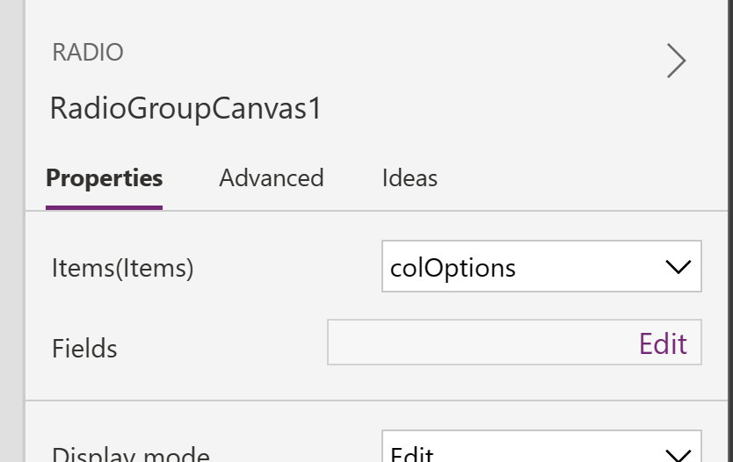Image resolution: width=733 pixels, height=462 pixels.
Task: Click the Items(Items) property label
Action: (x=122, y=268)
